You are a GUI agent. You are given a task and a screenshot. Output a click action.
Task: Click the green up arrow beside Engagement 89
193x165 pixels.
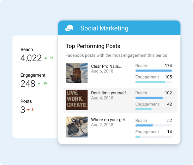tap(39, 84)
